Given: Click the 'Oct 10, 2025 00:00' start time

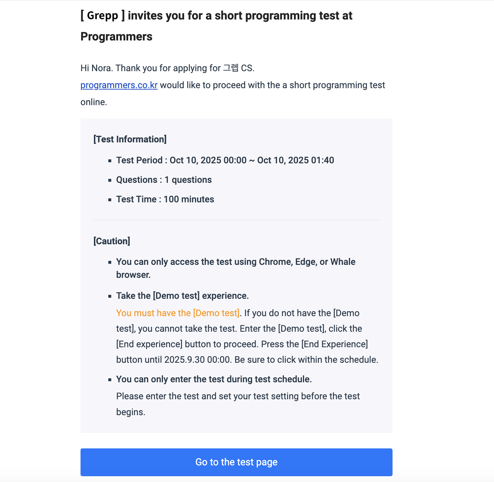Looking at the screenshot, I should pos(208,160).
